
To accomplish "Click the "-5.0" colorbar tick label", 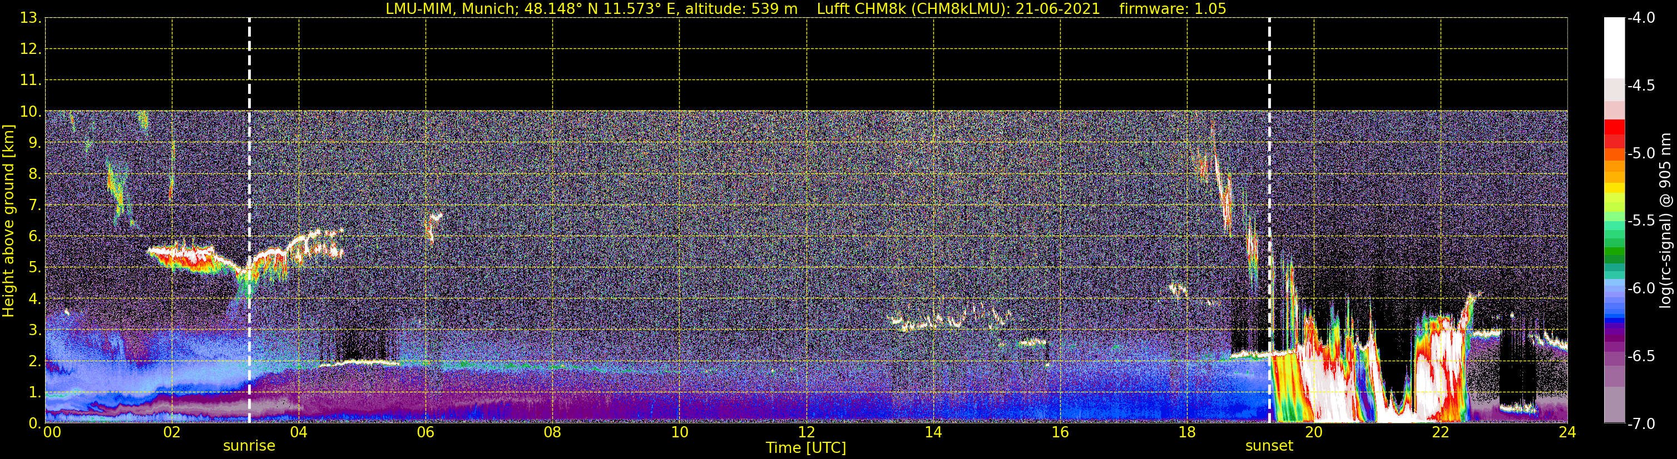I will click(x=1641, y=153).
